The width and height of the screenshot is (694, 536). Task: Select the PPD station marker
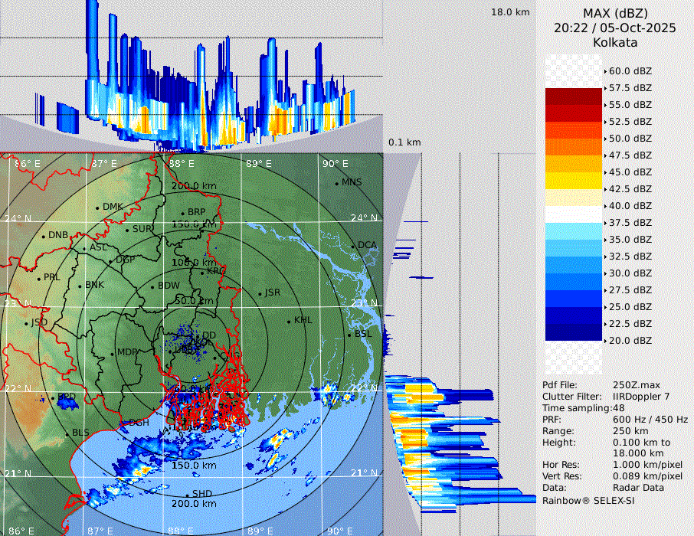click(53, 397)
